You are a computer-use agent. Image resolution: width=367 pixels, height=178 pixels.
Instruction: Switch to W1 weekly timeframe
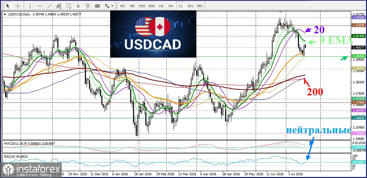pyautogui.click(x=190, y=6)
